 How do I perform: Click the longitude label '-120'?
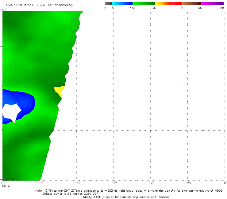click(3, 183)
